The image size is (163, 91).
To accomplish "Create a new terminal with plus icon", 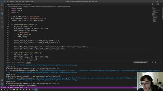I will [x=150, y=62].
